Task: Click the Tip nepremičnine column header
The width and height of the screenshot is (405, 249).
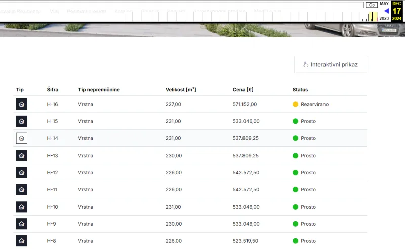Action: coord(99,90)
